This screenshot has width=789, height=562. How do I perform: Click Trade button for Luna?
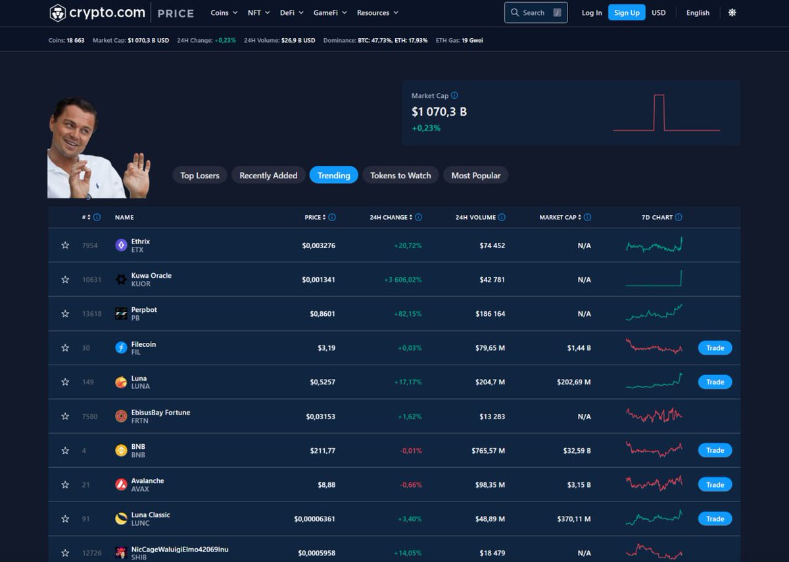click(x=715, y=382)
